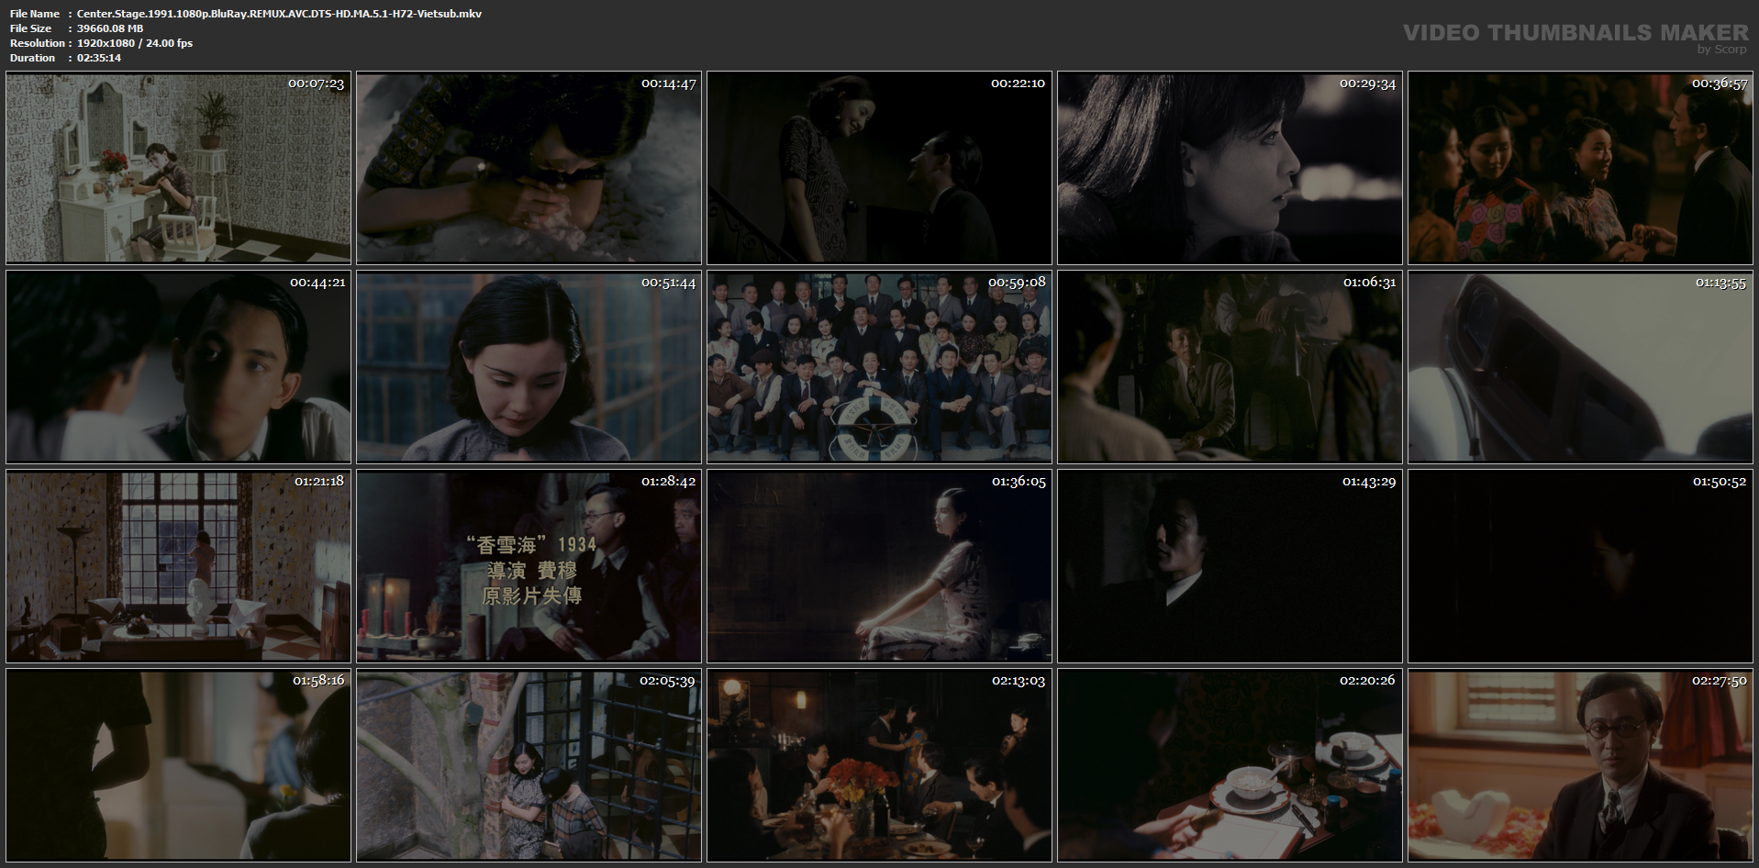
Task: Click the "Resolution" label in header
Action: [38, 43]
